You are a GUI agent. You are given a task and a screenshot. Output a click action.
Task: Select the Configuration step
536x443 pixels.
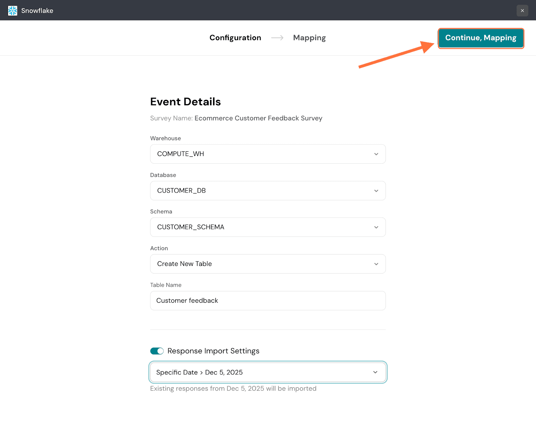(x=235, y=38)
